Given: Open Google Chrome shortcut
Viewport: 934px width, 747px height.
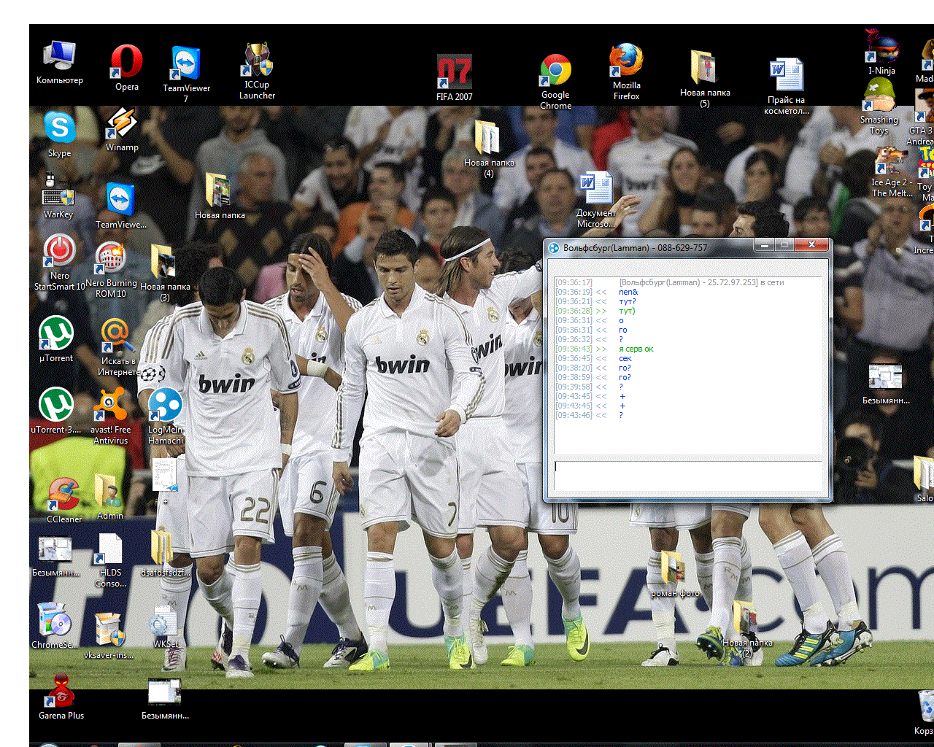Looking at the screenshot, I should tap(556, 82).
